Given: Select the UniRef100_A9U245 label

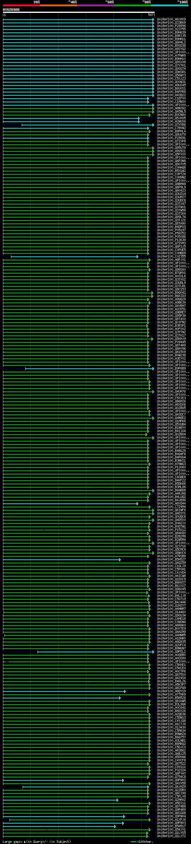Looking at the screenshot, I should click(x=171, y=85).
